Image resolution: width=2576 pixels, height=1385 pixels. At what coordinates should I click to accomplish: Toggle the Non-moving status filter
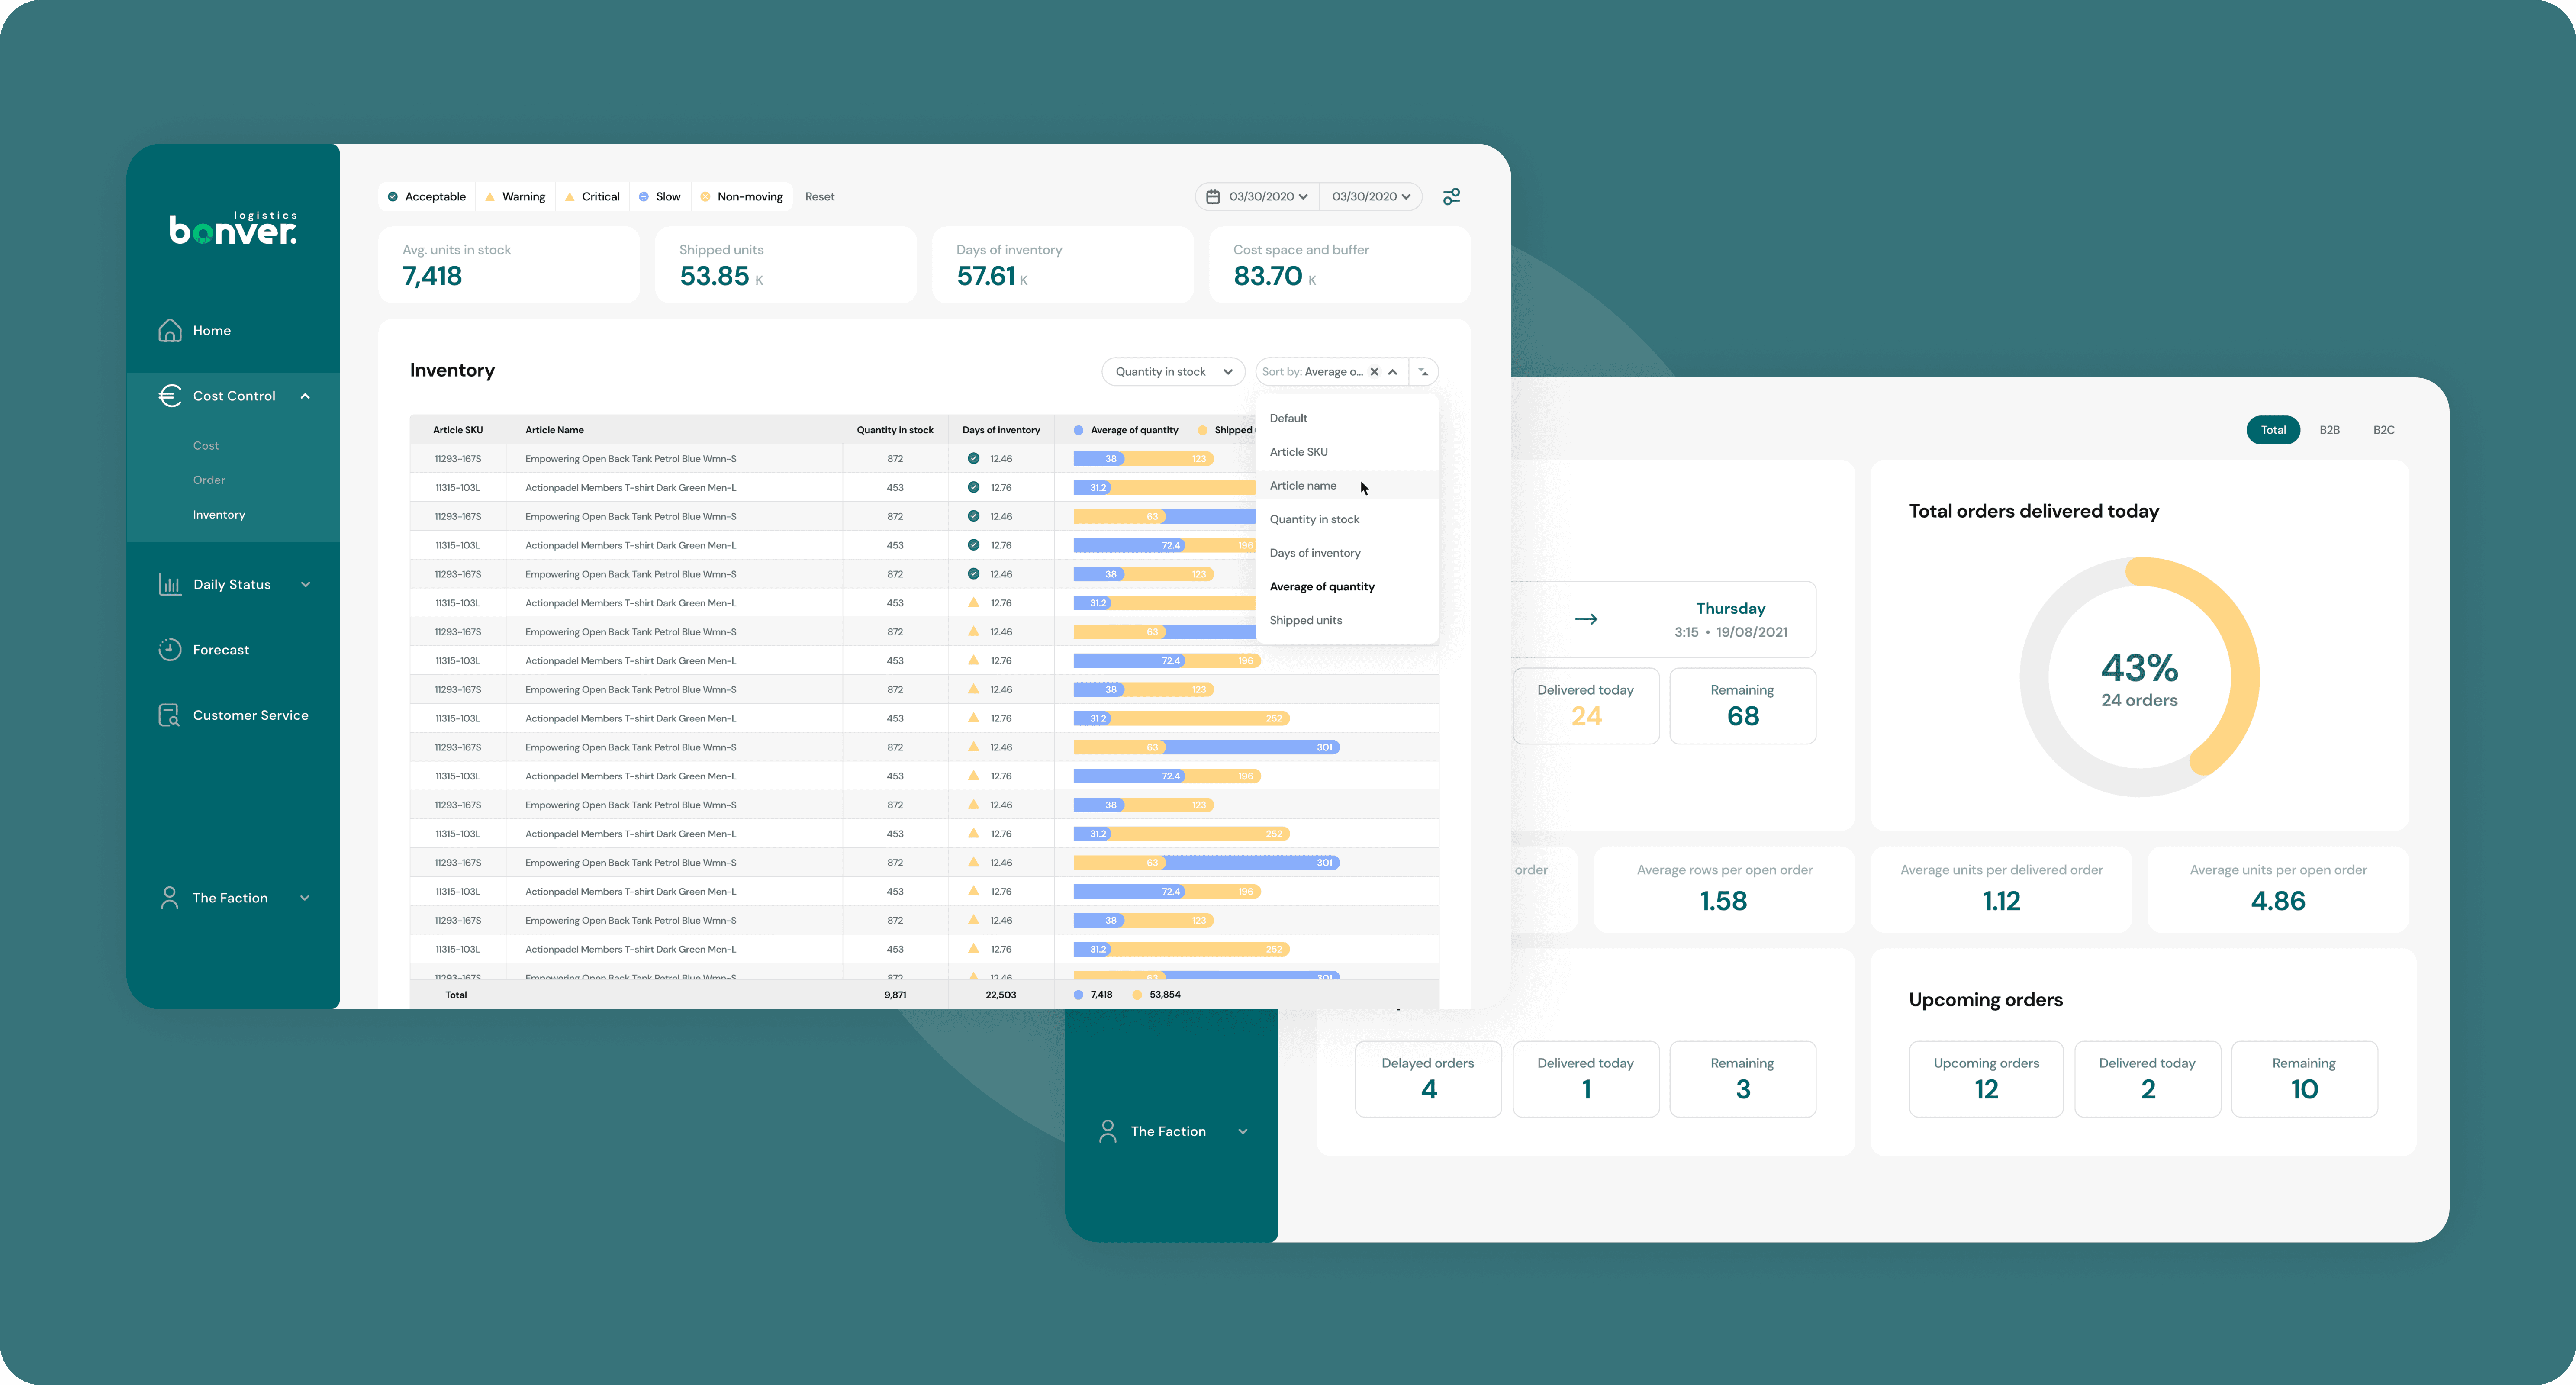741,197
